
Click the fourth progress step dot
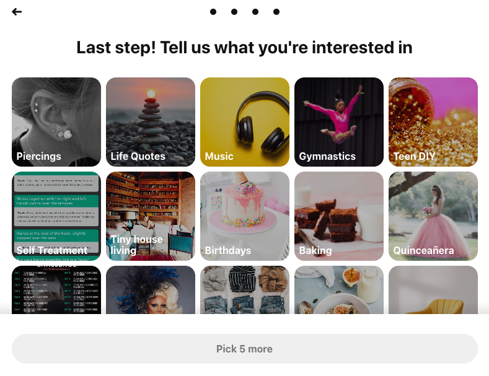point(276,12)
